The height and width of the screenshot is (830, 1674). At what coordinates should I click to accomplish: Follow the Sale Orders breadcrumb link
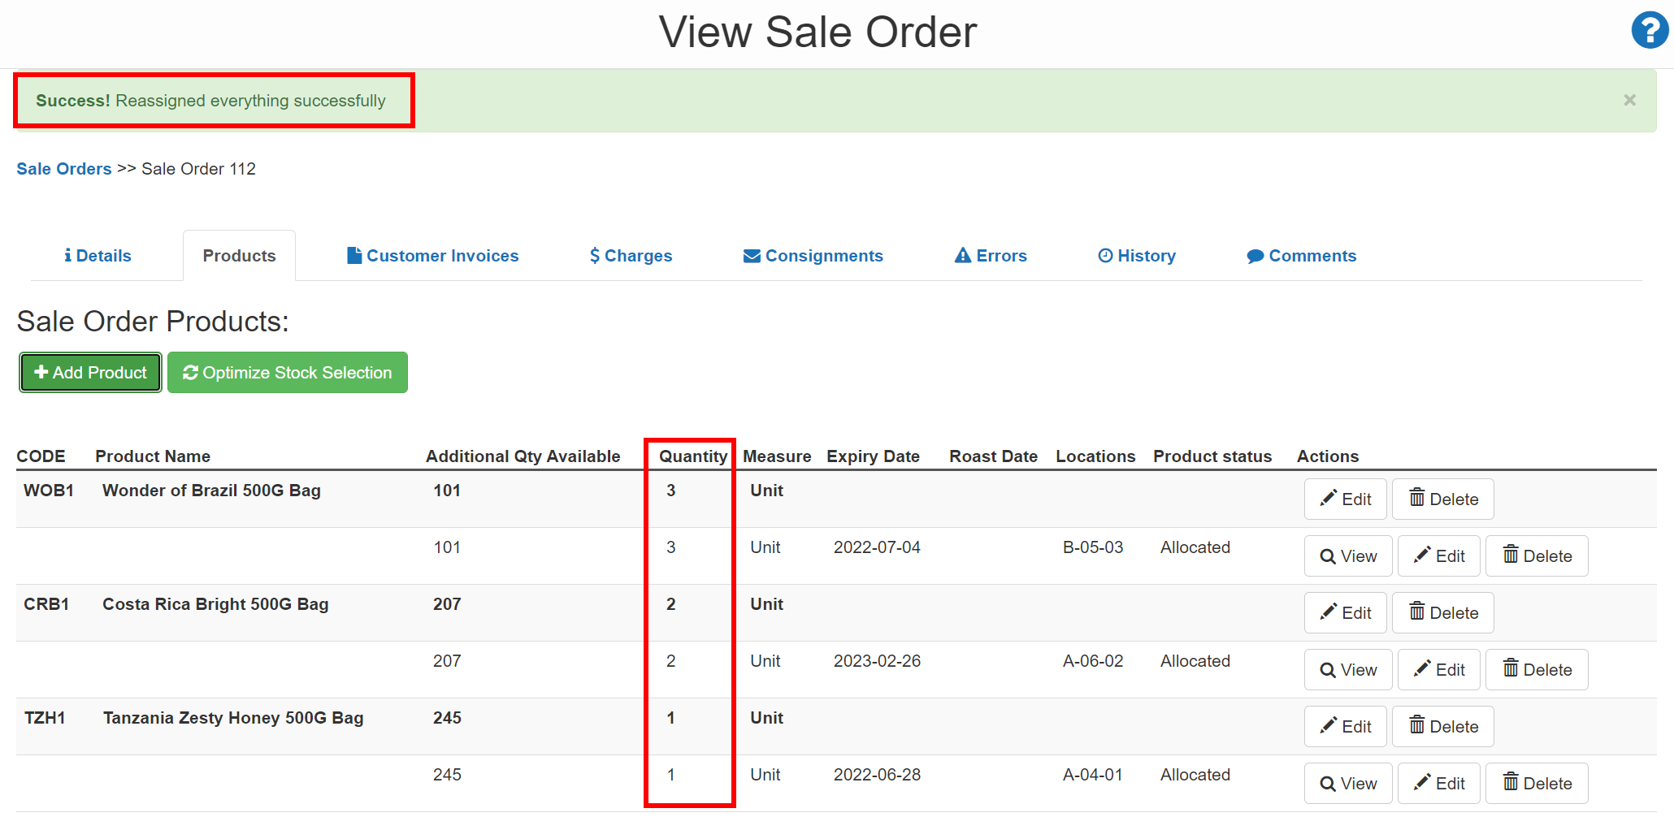coord(63,169)
